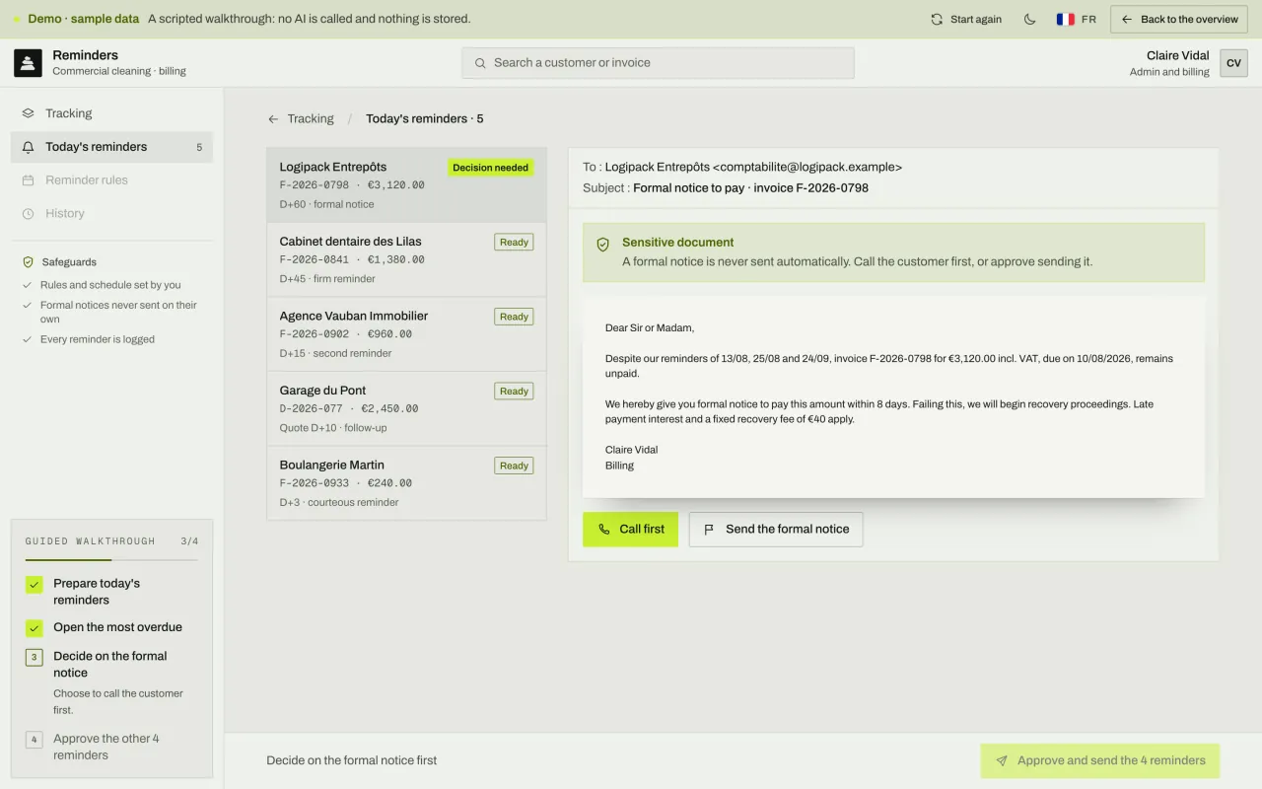Click the flag icon on Send formal notice
Image resolution: width=1262 pixels, height=789 pixels.
[x=709, y=530]
